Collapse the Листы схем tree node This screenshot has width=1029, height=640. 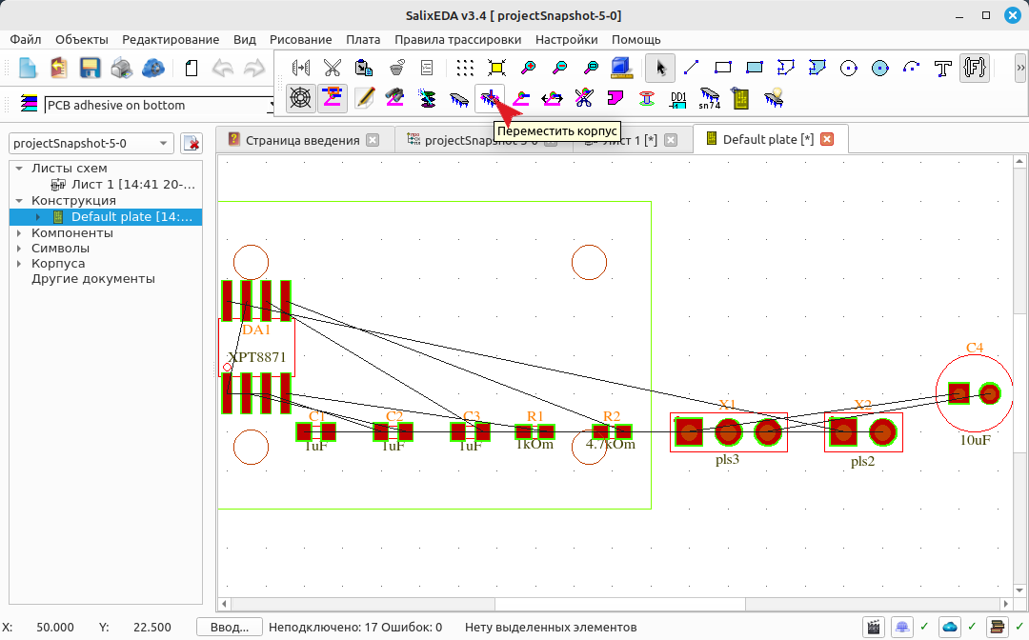pos(19,169)
